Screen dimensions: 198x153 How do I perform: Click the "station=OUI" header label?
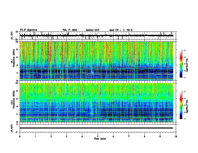92,30
